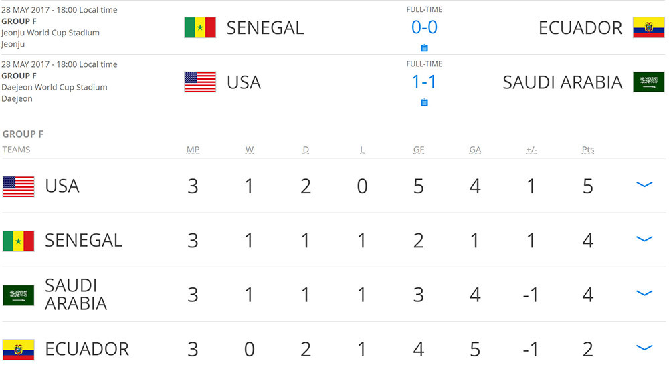
Task: Click USA flag in Group F standings
Action: (x=19, y=186)
